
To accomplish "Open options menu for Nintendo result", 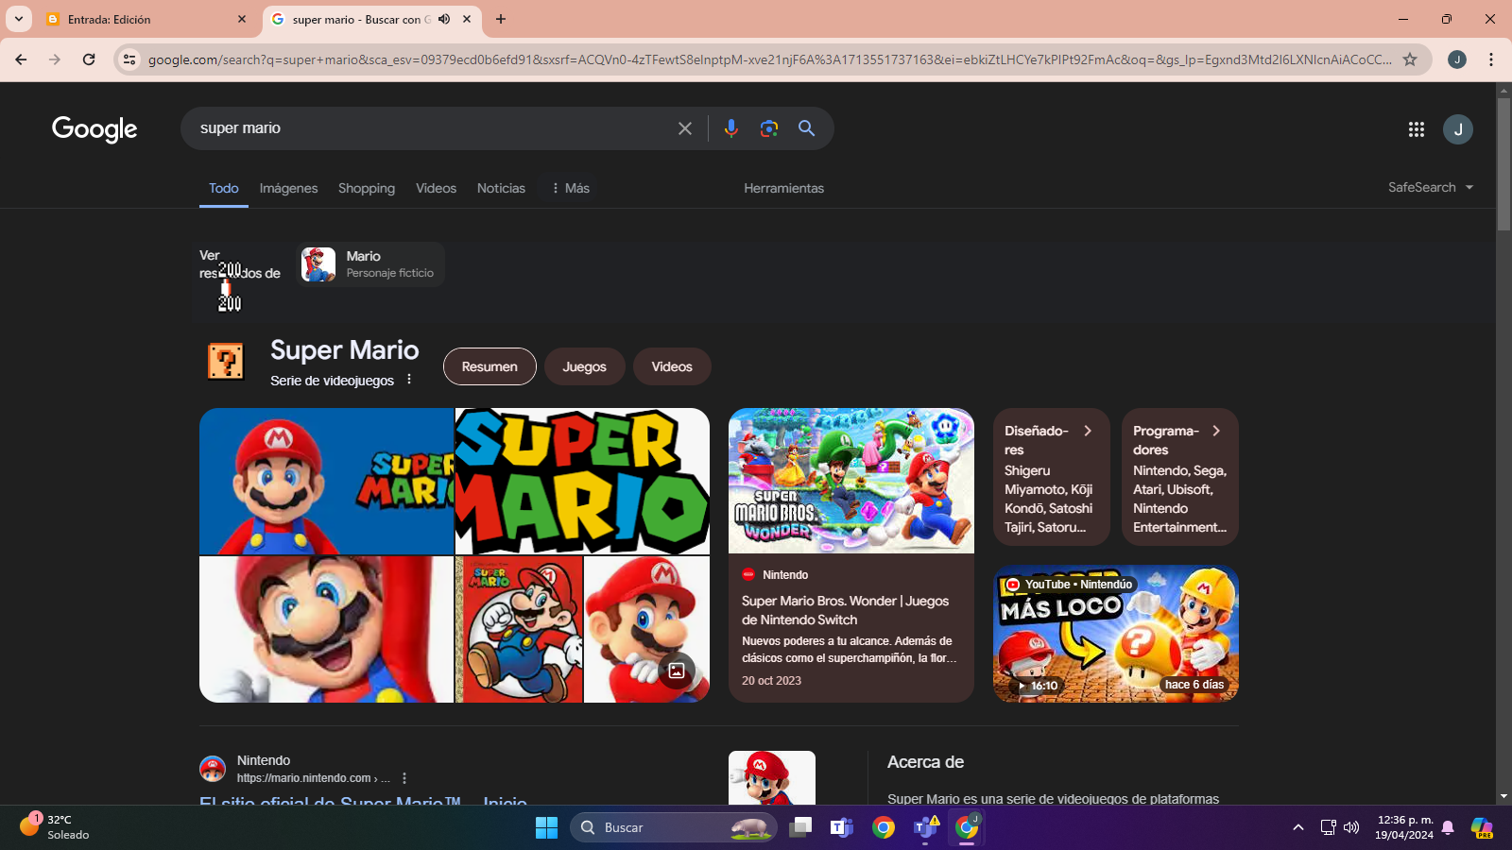I will [x=404, y=778].
